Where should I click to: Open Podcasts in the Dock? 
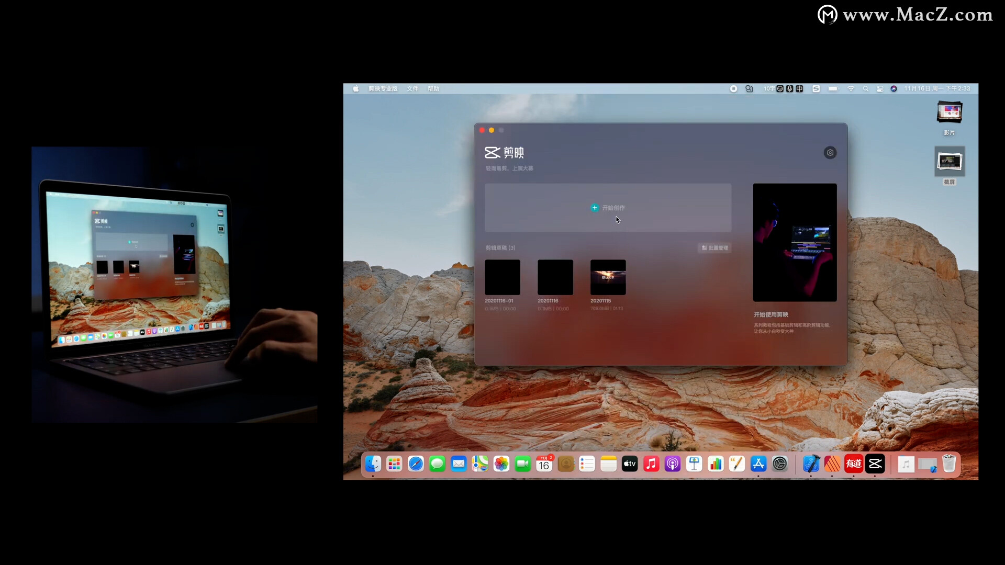coord(673,464)
